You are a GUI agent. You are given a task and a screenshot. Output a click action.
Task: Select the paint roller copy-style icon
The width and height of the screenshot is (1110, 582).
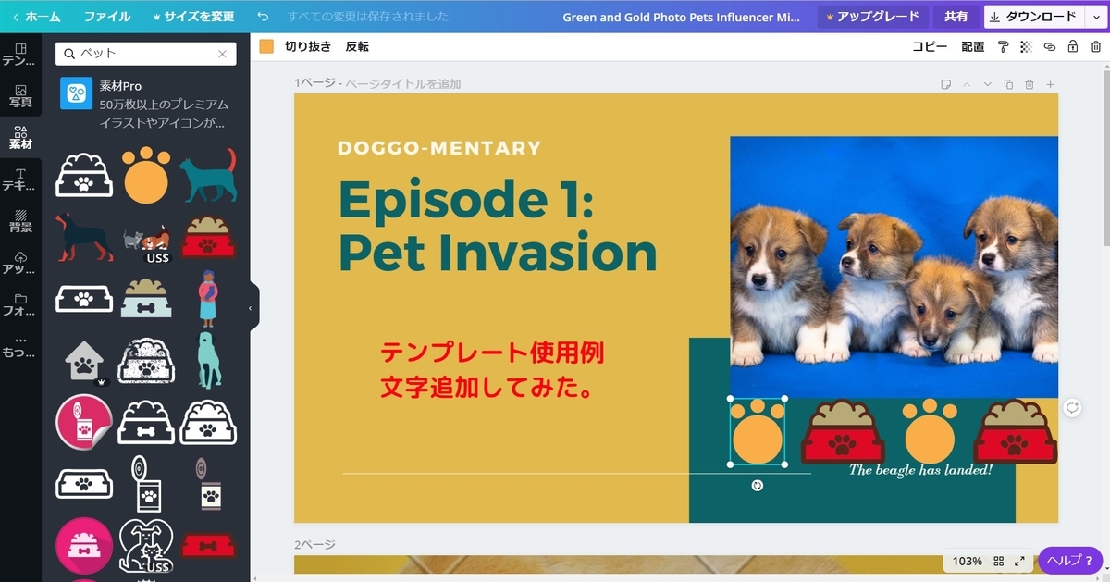pyautogui.click(x=1004, y=46)
